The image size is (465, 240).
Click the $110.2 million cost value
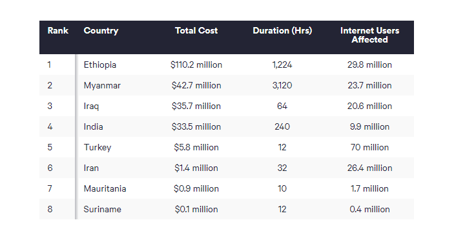[x=196, y=65]
